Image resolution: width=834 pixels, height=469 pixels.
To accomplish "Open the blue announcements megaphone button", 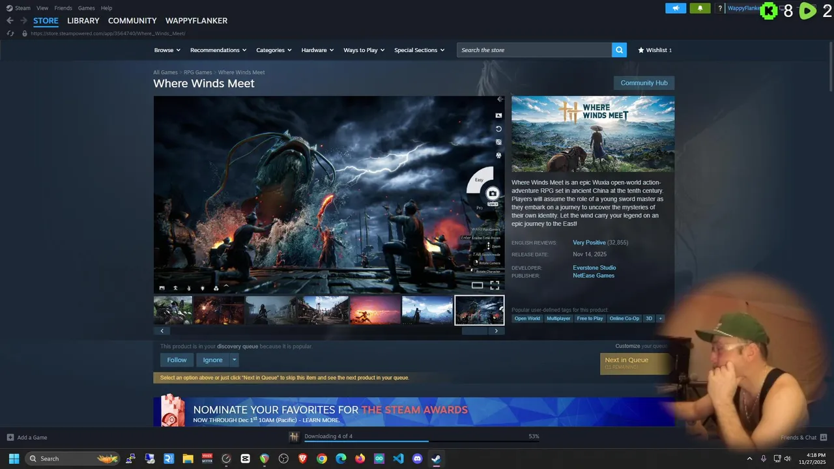I will pos(676,8).
